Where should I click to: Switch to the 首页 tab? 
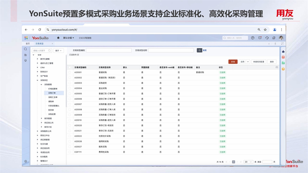[x=28, y=44]
